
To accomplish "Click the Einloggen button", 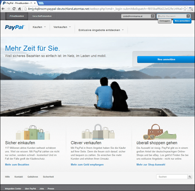I will pyautogui.click(x=165, y=21).
